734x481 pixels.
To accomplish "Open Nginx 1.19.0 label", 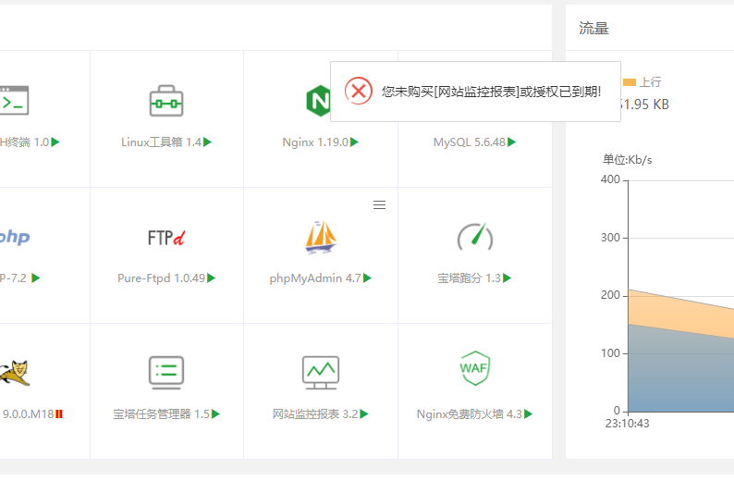I will click(315, 142).
